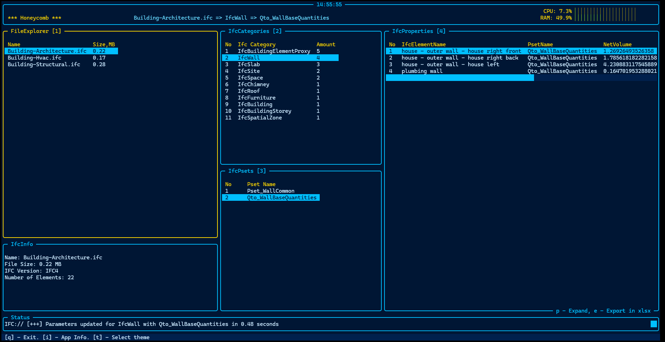The width and height of the screenshot is (665, 342).
Task: Click 'File Size: 0.22 MB' line
Action: pos(33,264)
